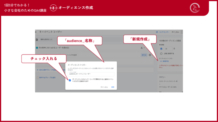Click the その他のオーディエンス設定 heading

tap(170, 41)
